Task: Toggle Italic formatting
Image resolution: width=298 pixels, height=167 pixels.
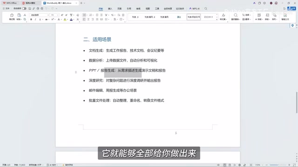Action: coord(35,19)
